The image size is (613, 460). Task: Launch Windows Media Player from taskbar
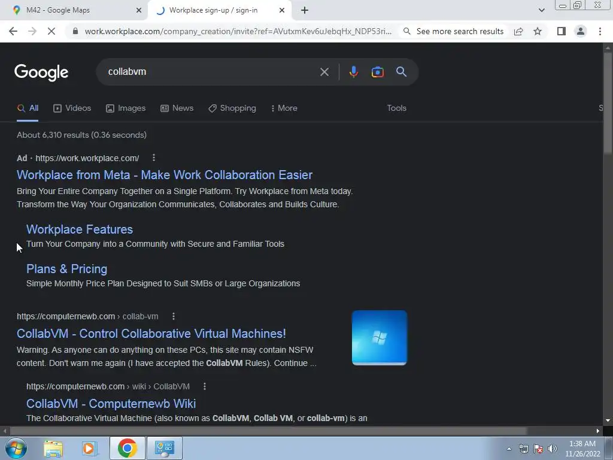pos(89,448)
